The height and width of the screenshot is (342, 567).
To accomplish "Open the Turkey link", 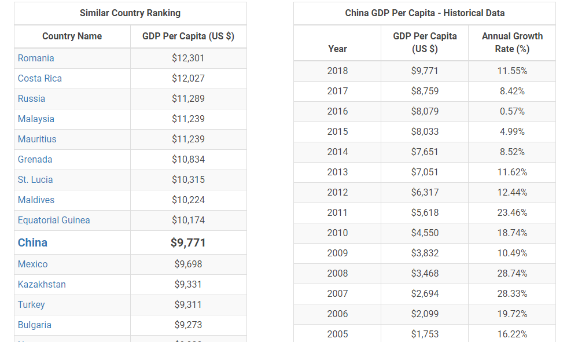I will coord(31,304).
